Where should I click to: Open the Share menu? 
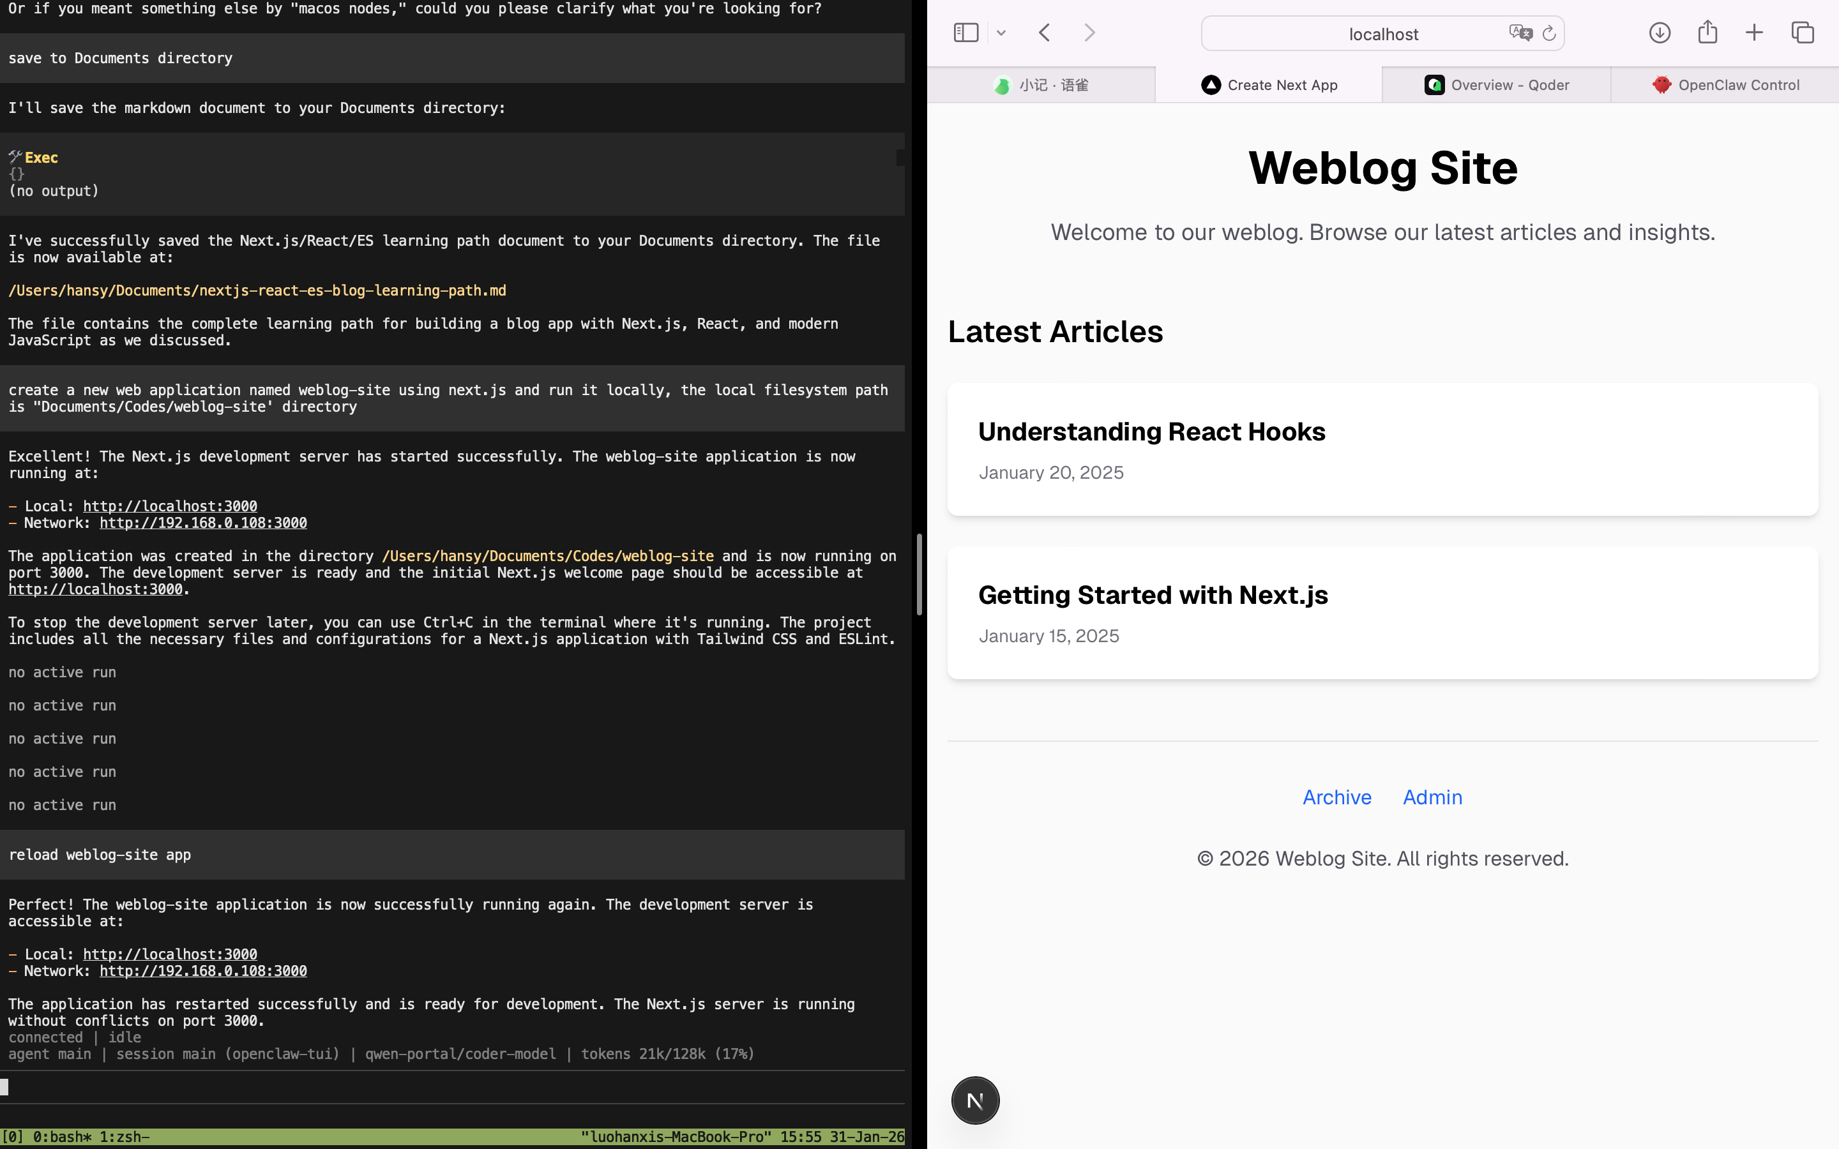click(1707, 32)
